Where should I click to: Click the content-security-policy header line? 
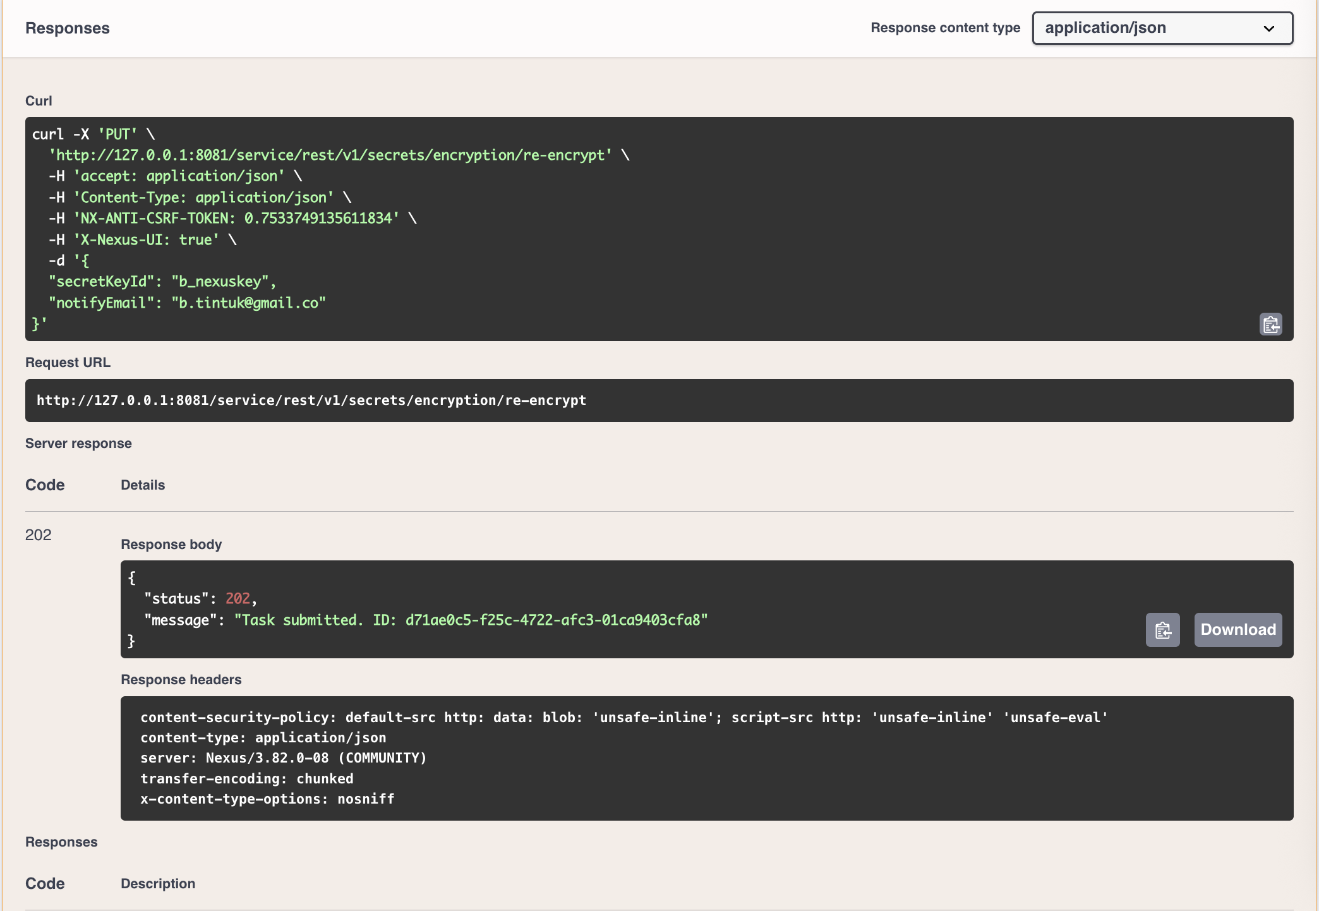tap(623, 717)
